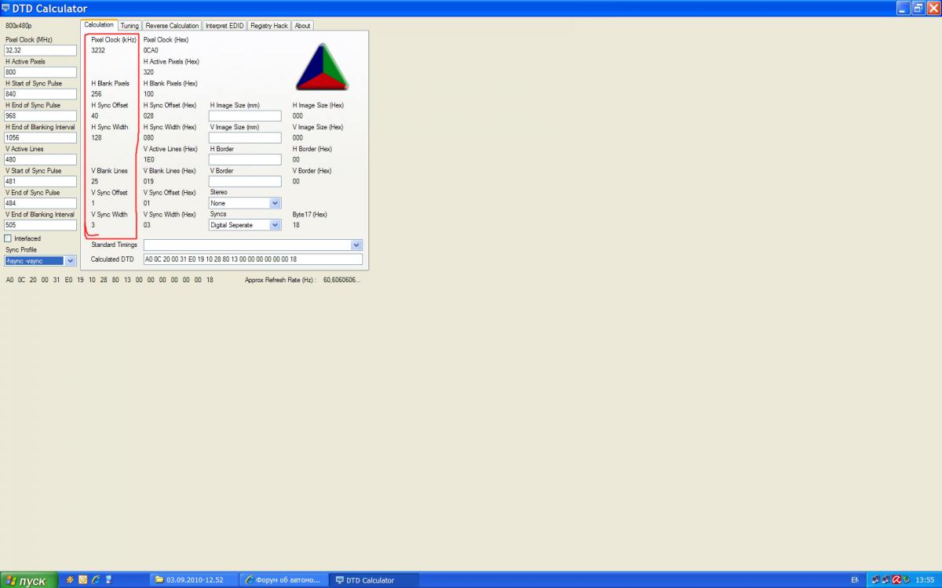
Task: Click the Calculated DTD text field
Action: tap(253, 260)
